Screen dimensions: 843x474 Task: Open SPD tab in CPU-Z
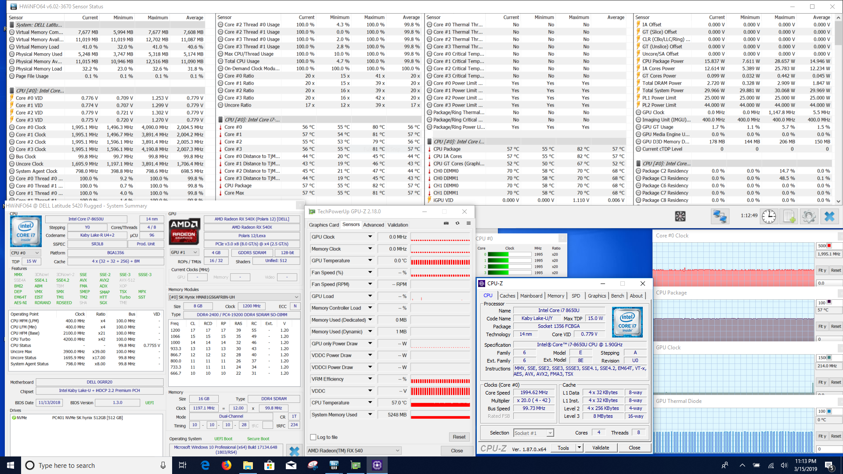tap(576, 296)
